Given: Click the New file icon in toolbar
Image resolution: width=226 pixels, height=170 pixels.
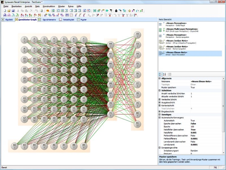Looking at the screenshot, I should 4,11.
